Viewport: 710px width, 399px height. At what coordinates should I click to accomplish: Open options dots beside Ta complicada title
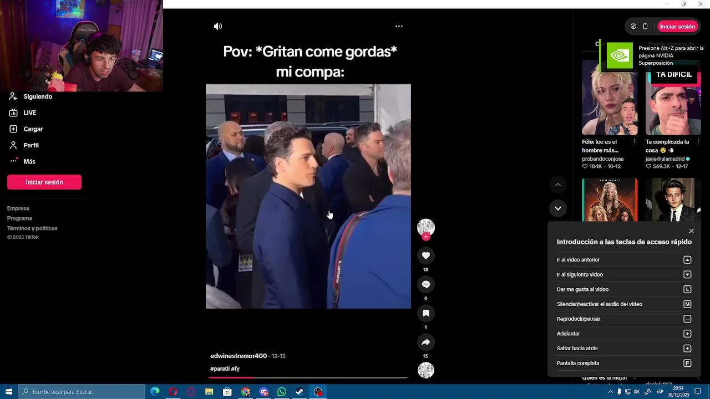tap(698, 141)
